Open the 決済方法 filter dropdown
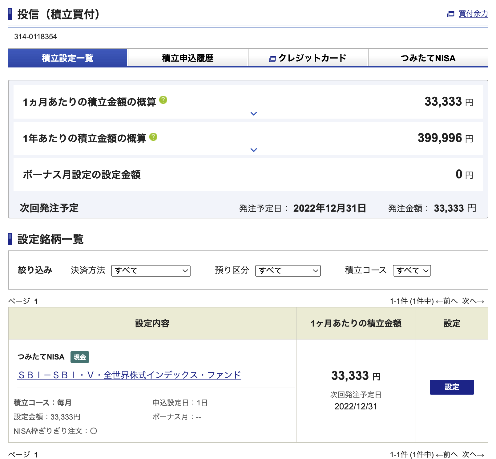 point(151,271)
